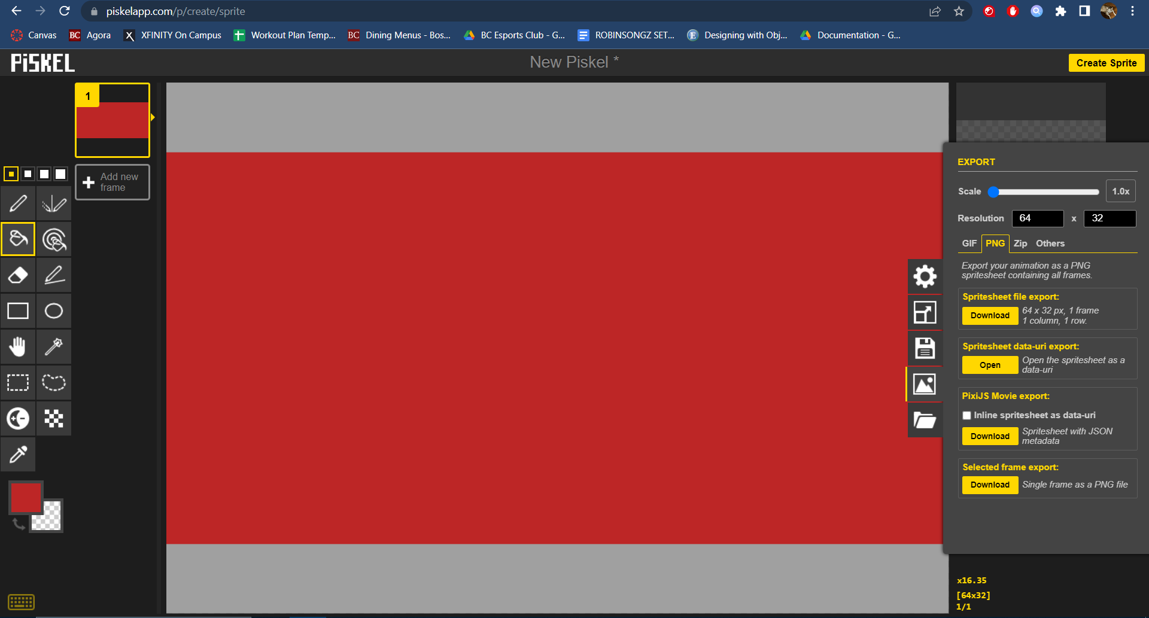Screen dimensions: 1149x618
Task: Switch to the Others export tab
Action: 1050,243
